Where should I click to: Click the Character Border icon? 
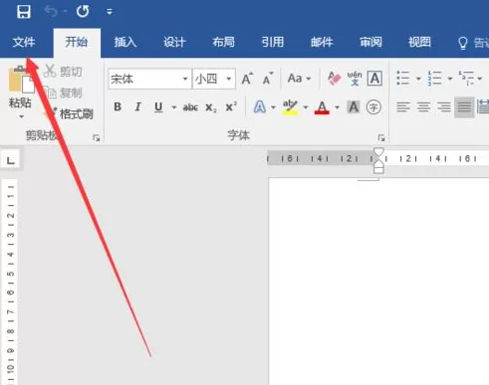374,79
